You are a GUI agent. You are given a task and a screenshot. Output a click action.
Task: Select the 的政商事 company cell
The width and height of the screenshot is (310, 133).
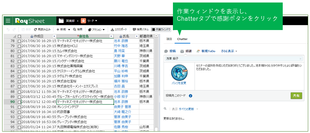85,112
